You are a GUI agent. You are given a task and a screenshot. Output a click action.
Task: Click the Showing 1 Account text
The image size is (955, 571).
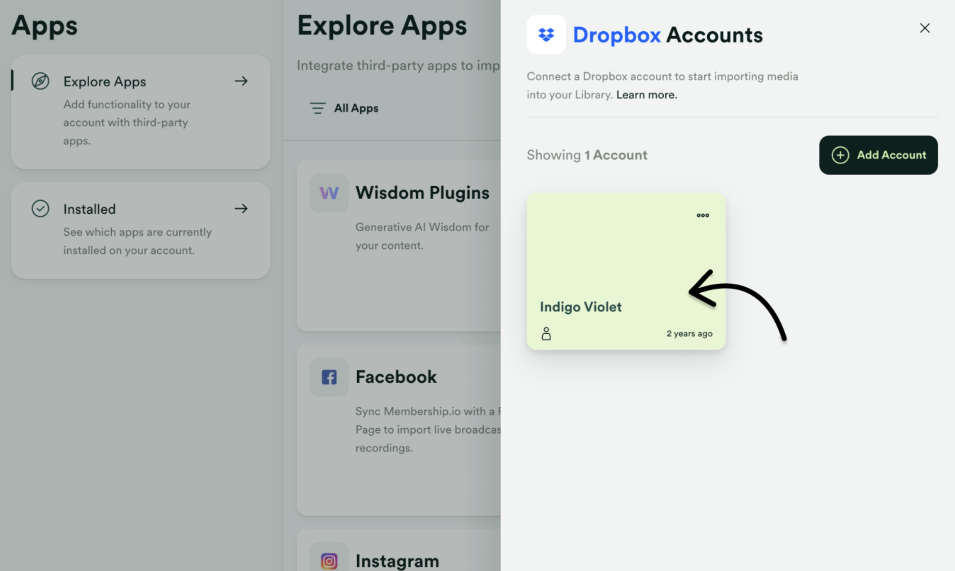[587, 155]
